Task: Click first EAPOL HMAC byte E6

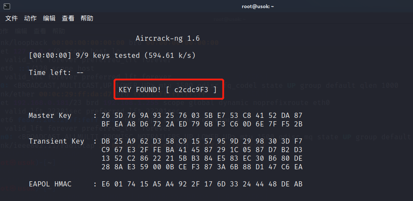Action: (106, 184)
